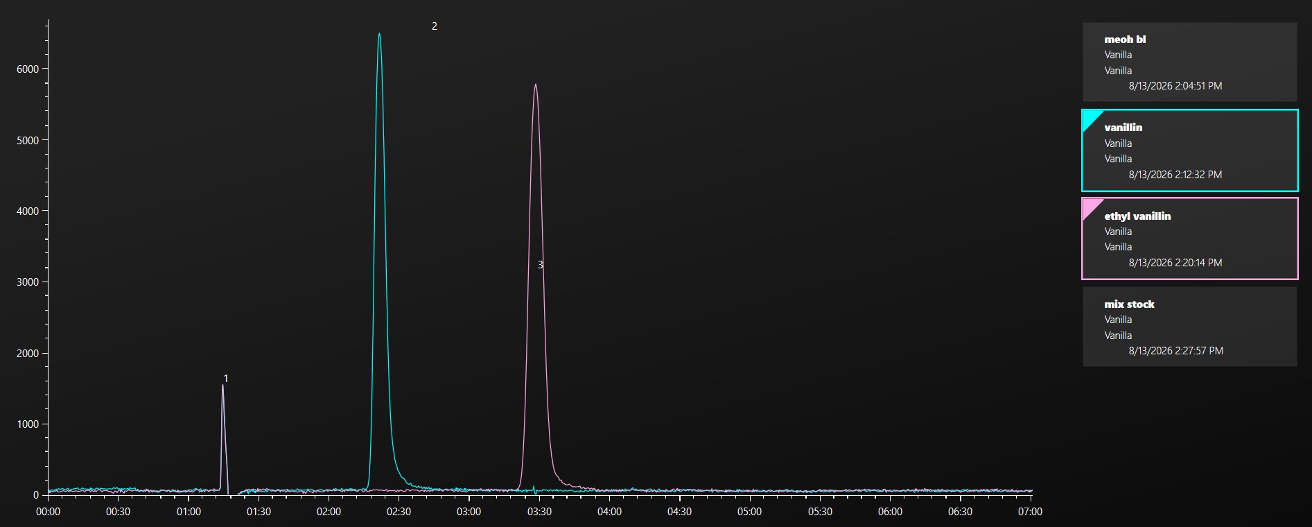Click the 00:00 origin label on time axis
This screenshot has height=527, width=1312.
[x=48, y=512]
